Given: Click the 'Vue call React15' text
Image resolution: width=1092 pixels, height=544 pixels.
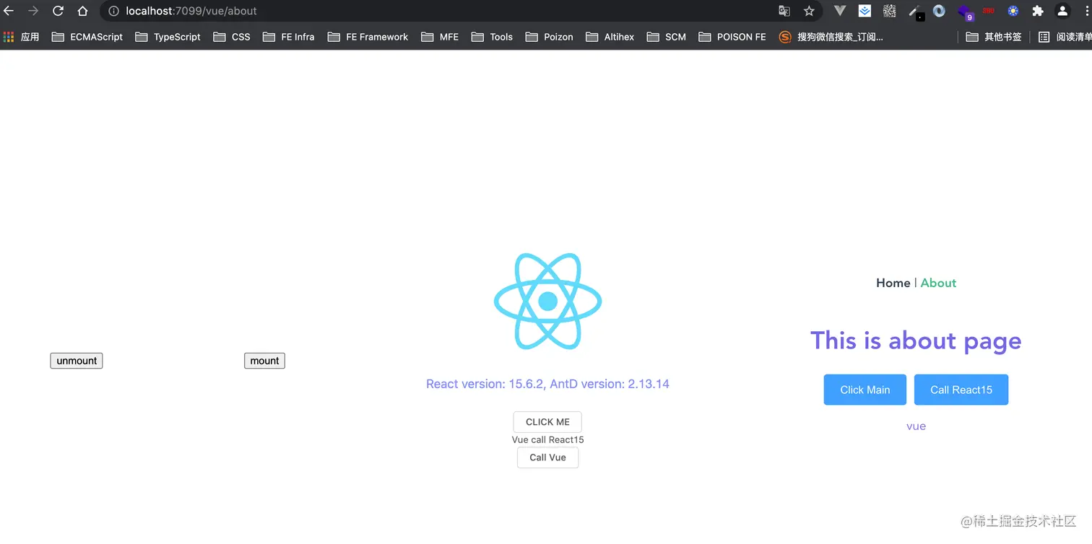Looking at the screenshot, I should coord(547,439).
